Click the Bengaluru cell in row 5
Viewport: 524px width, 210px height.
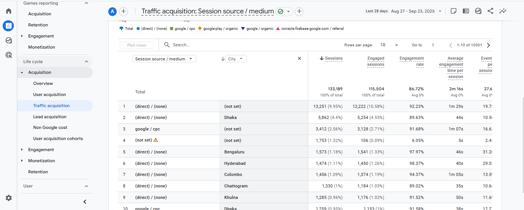pyautogui.click(x=234, y=152)
